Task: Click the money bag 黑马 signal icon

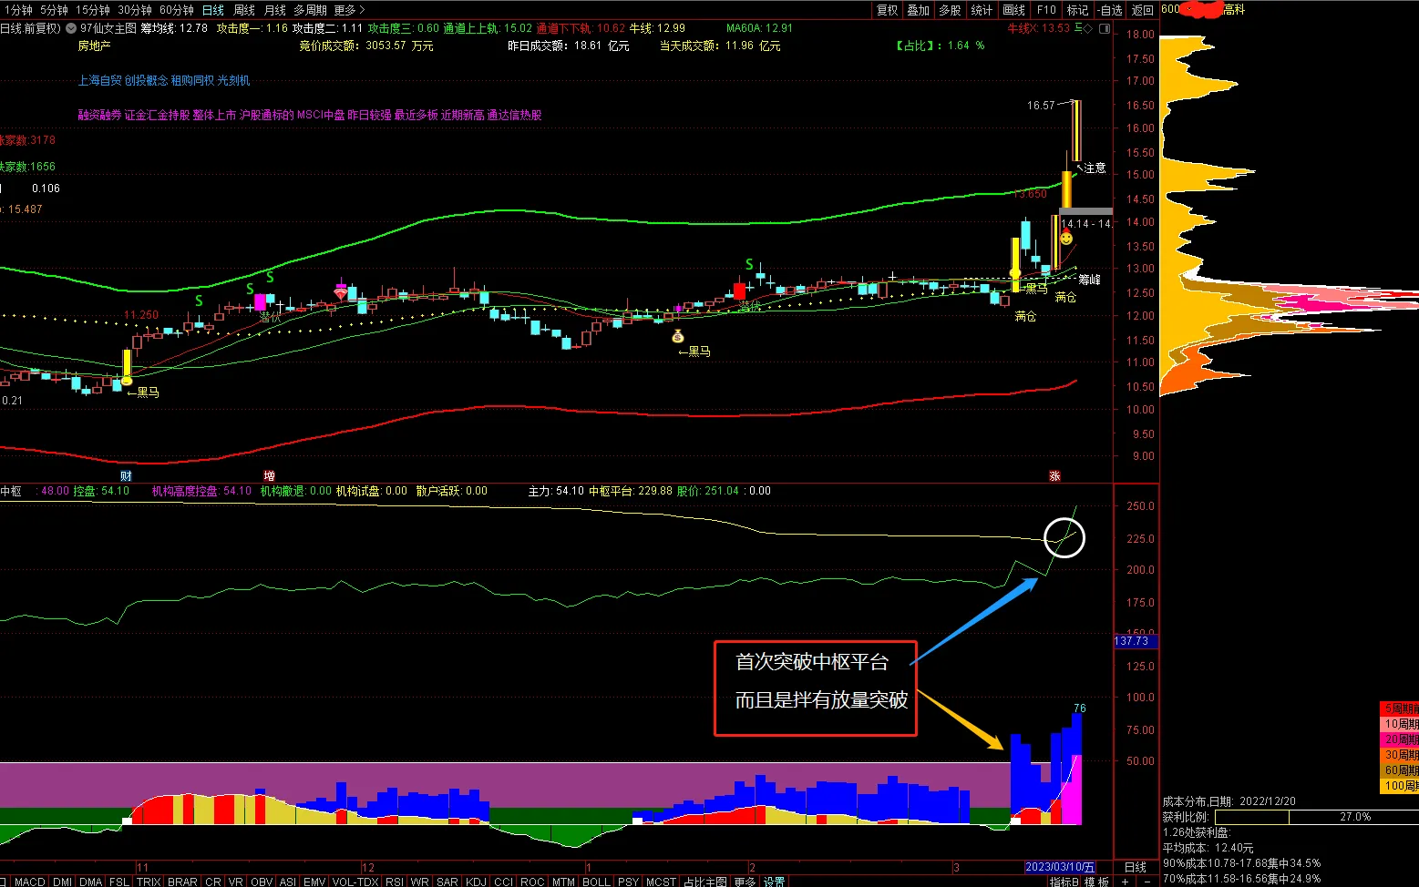Action: click(677, 336)
